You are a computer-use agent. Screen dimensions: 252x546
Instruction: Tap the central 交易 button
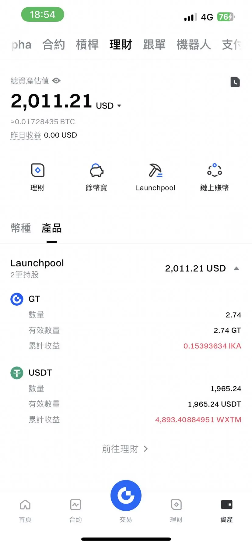pos(126,496)
